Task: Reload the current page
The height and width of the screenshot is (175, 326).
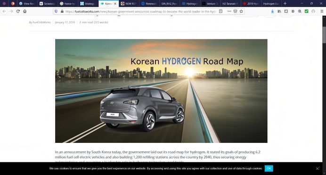Action: click(x=18, y=11)
